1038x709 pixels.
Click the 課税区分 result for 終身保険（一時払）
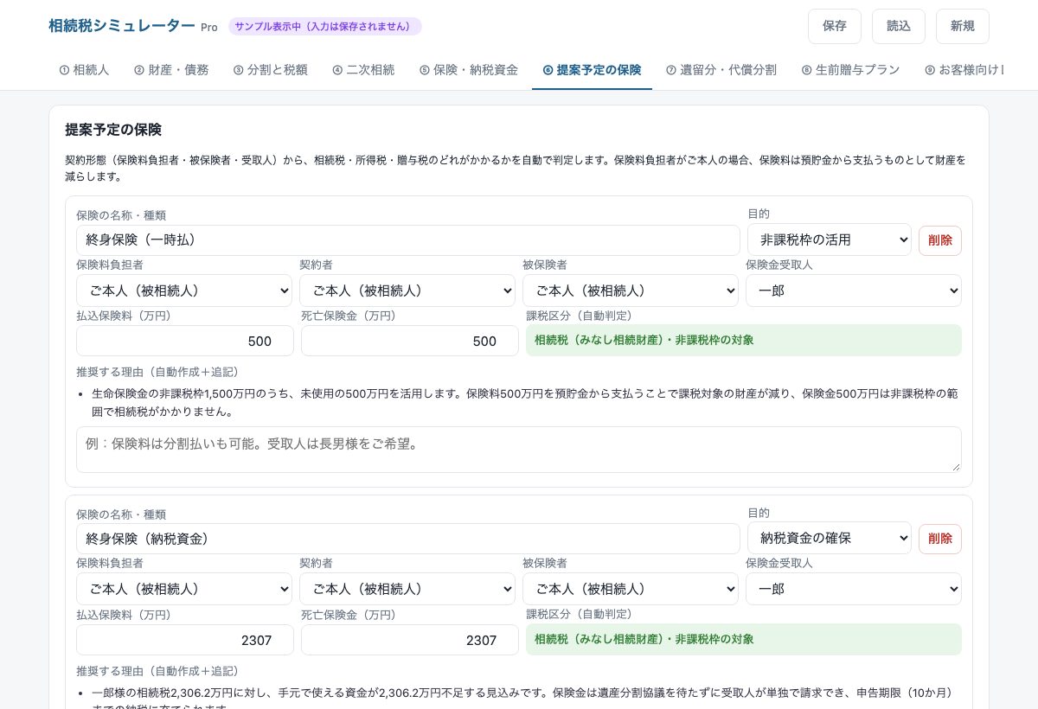coord(744,340)
